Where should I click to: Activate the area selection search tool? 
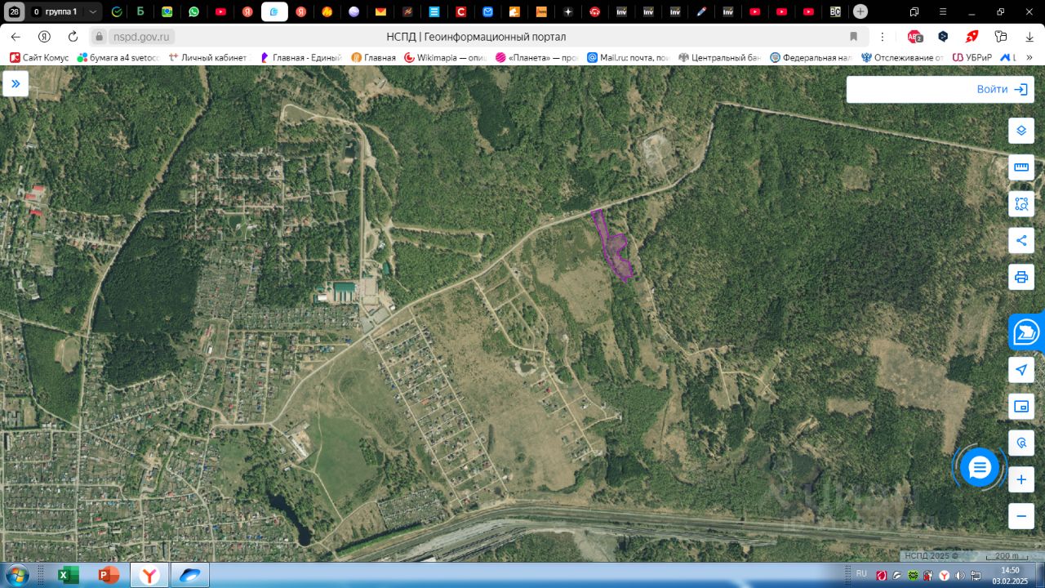(1021, 204)
